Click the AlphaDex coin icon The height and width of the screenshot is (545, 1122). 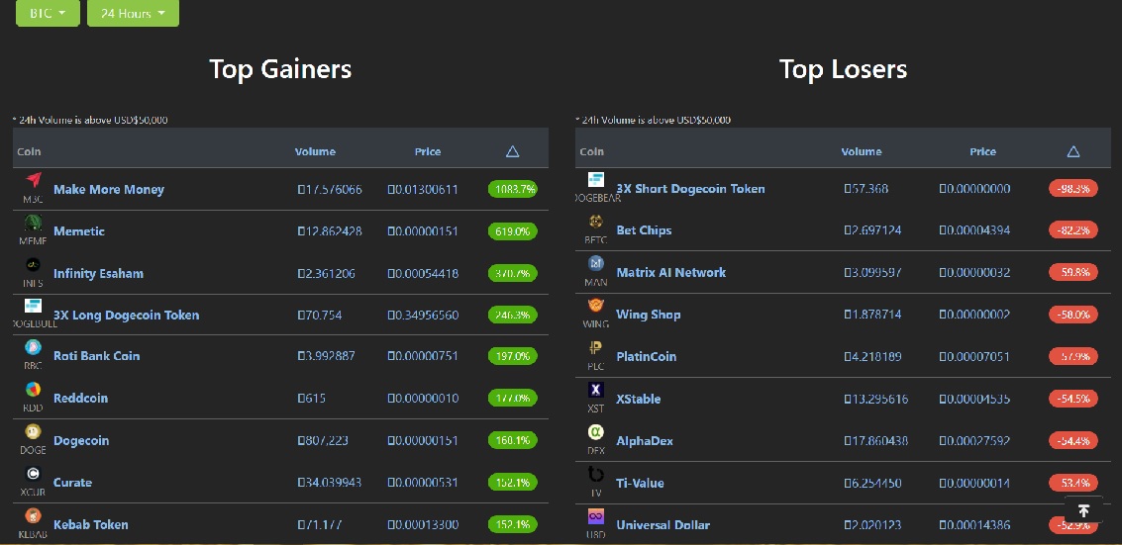(x=595, y=431)
